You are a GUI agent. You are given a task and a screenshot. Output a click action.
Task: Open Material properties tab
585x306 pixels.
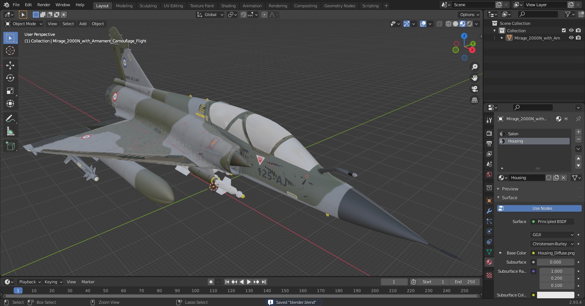point(489,262)
